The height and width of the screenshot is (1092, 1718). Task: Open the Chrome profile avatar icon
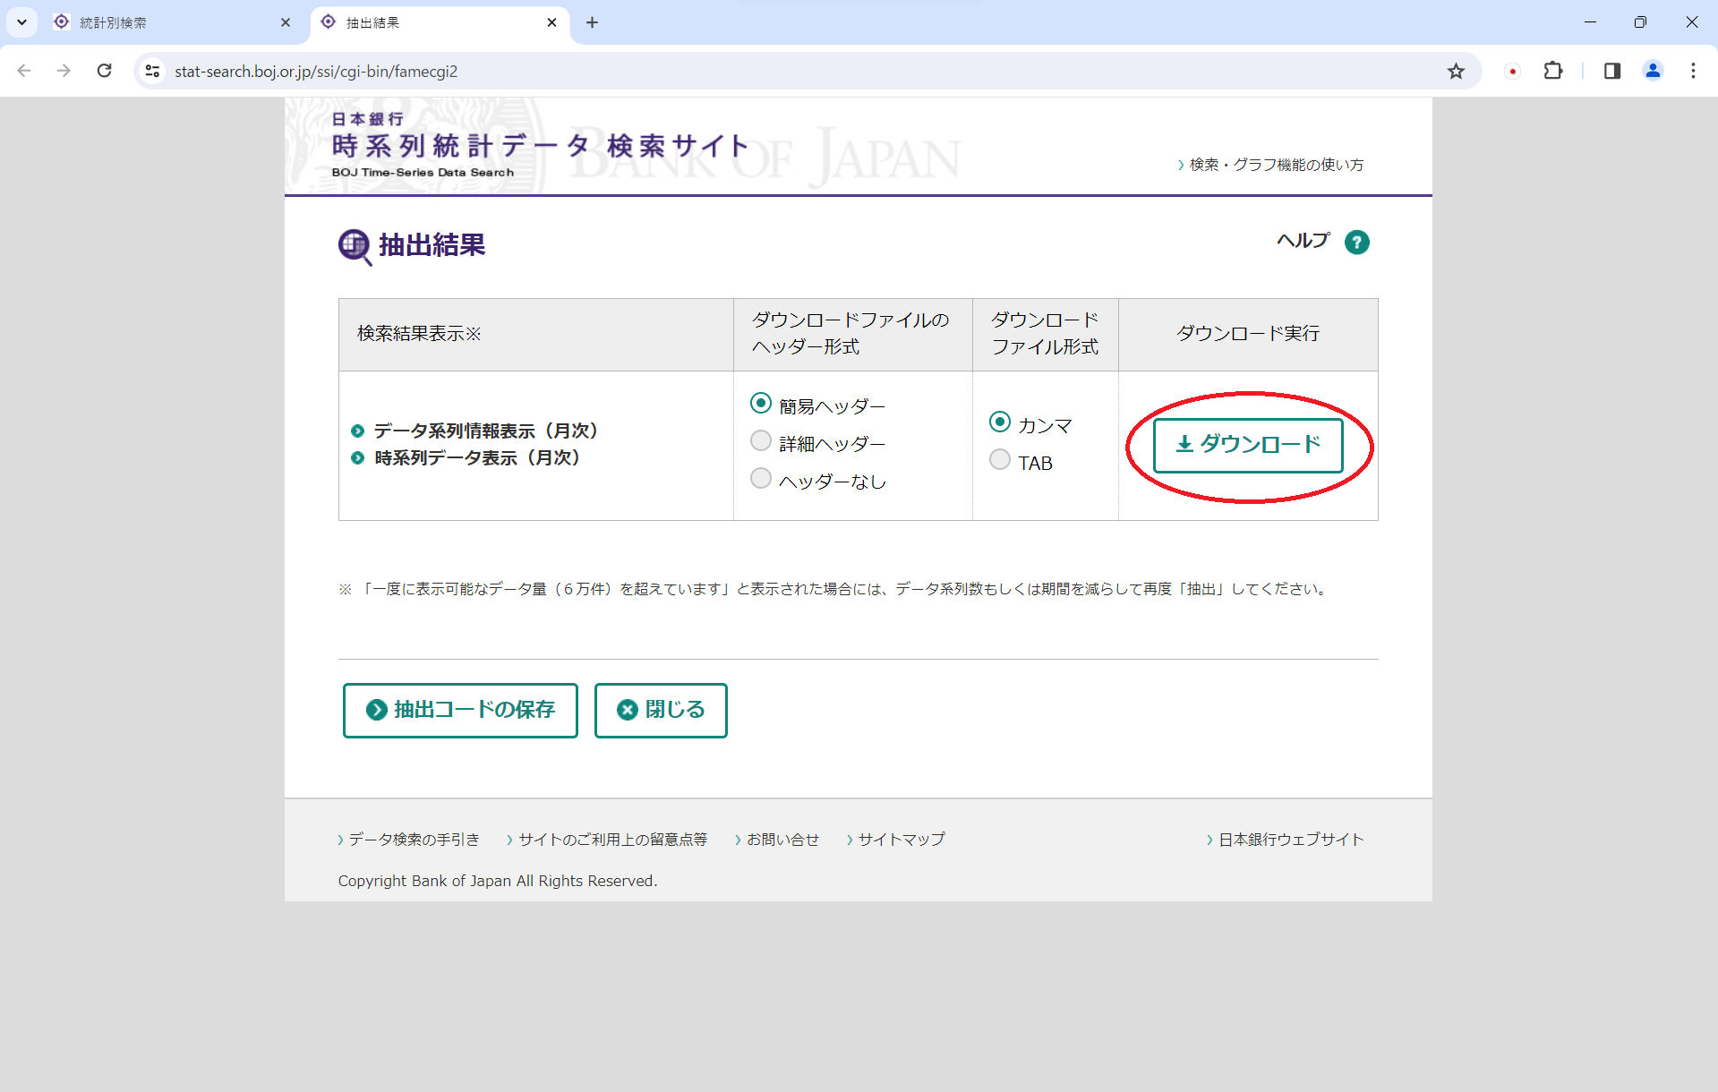pyautogui.click(x=1653, y=72)
